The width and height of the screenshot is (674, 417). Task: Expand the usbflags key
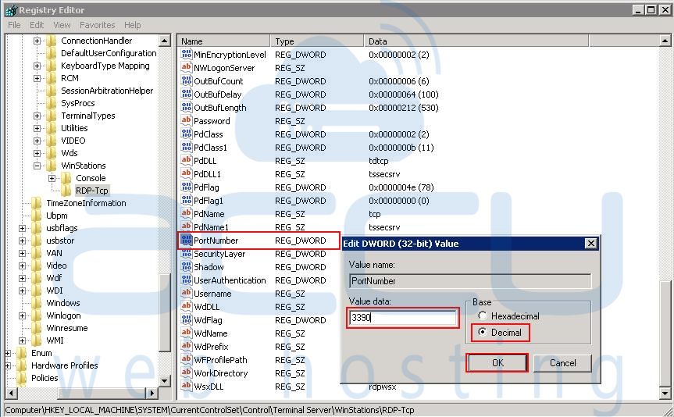pyautogui.click(x=23, y=228)
